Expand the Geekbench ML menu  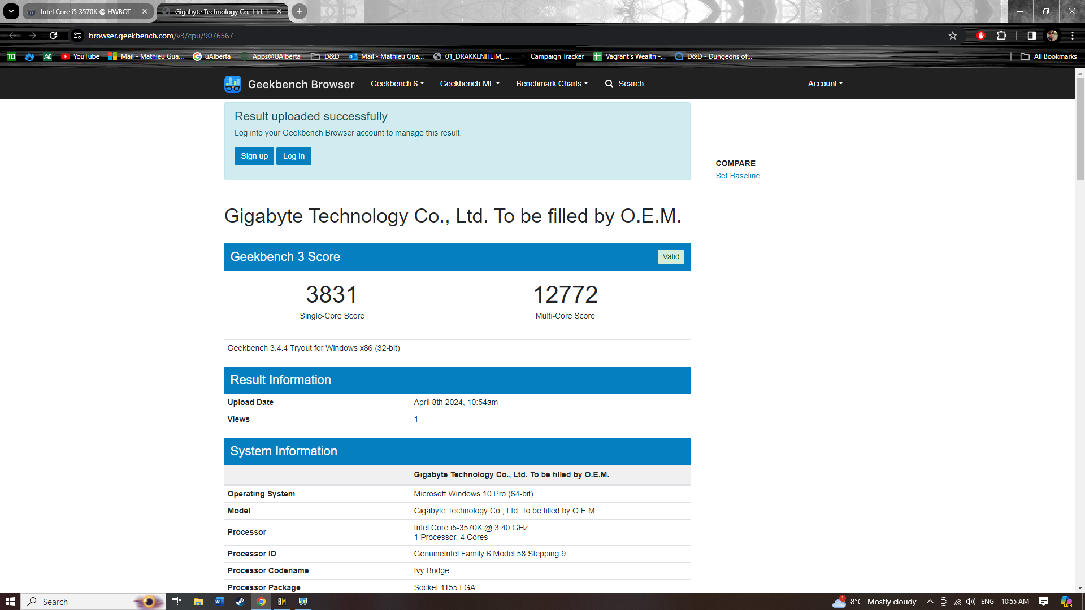pos(470,84)
